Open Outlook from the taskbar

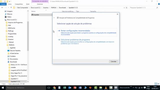coord(70,88)
